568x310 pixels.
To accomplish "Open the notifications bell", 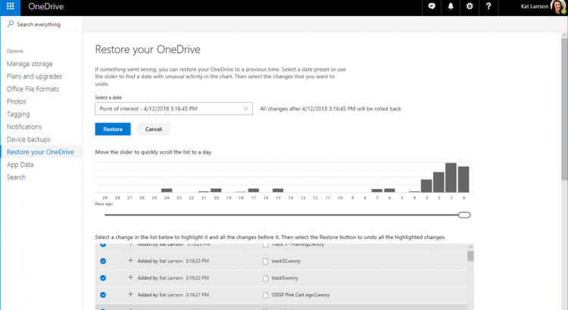I will 451,6.
